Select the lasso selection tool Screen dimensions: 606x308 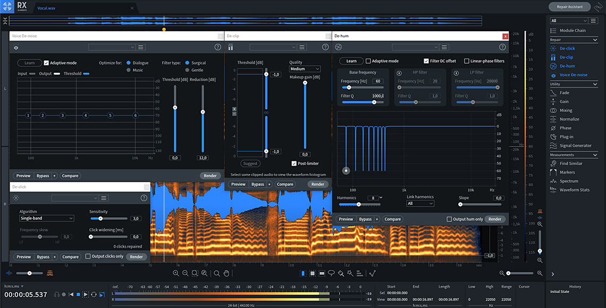pyautogui.click(x=331, y=273)
